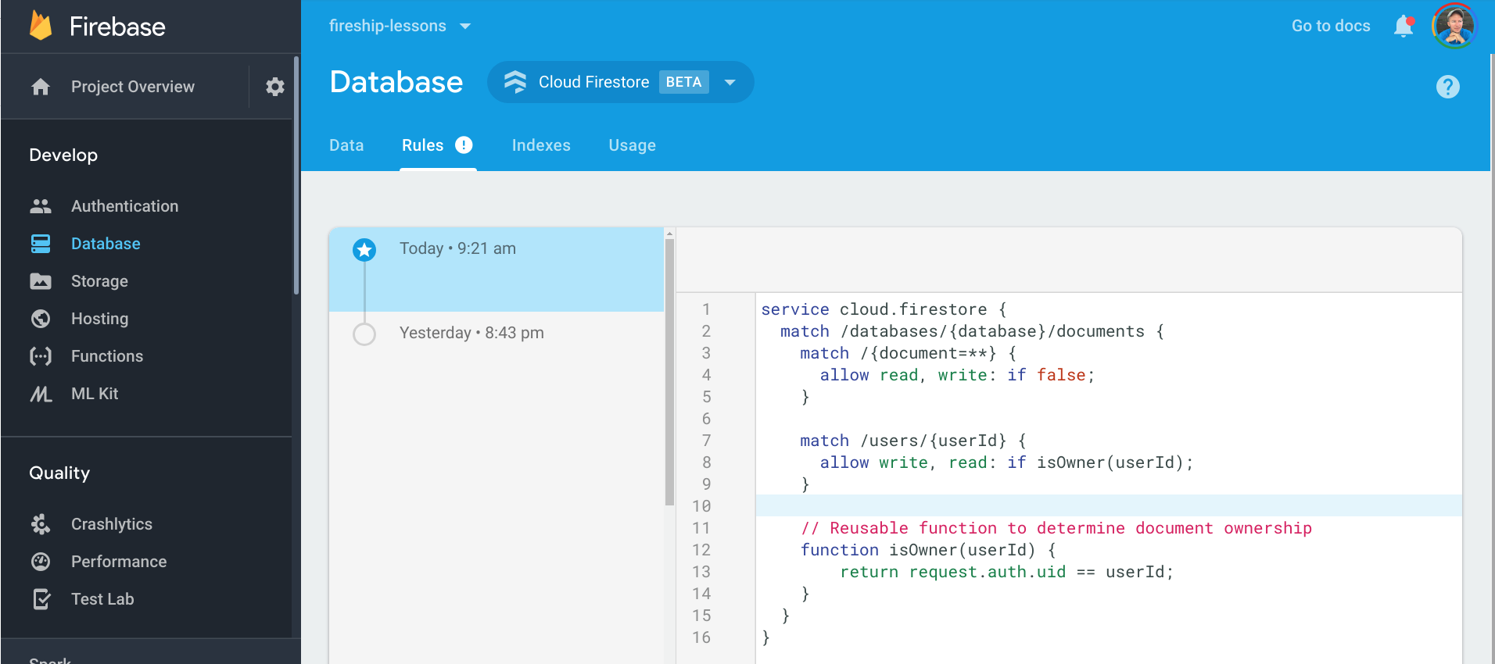
Task: Click the Go to docs link
Action: point(1330,26)
